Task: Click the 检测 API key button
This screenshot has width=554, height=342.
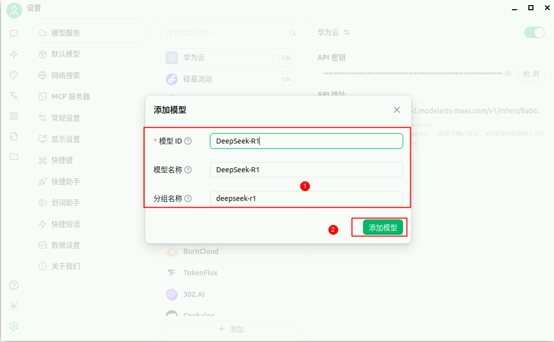Action: tap(531, 74)
